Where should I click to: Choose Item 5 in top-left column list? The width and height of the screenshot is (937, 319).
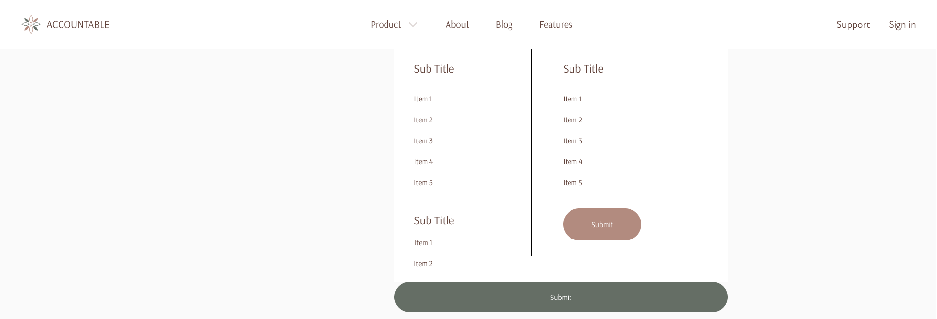tap(423, 183)
